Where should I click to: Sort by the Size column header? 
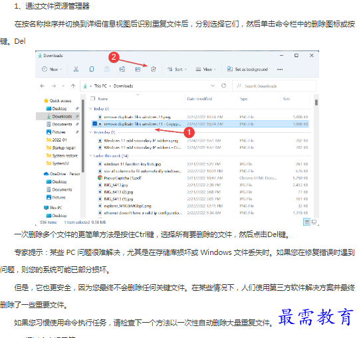[287, 99]
